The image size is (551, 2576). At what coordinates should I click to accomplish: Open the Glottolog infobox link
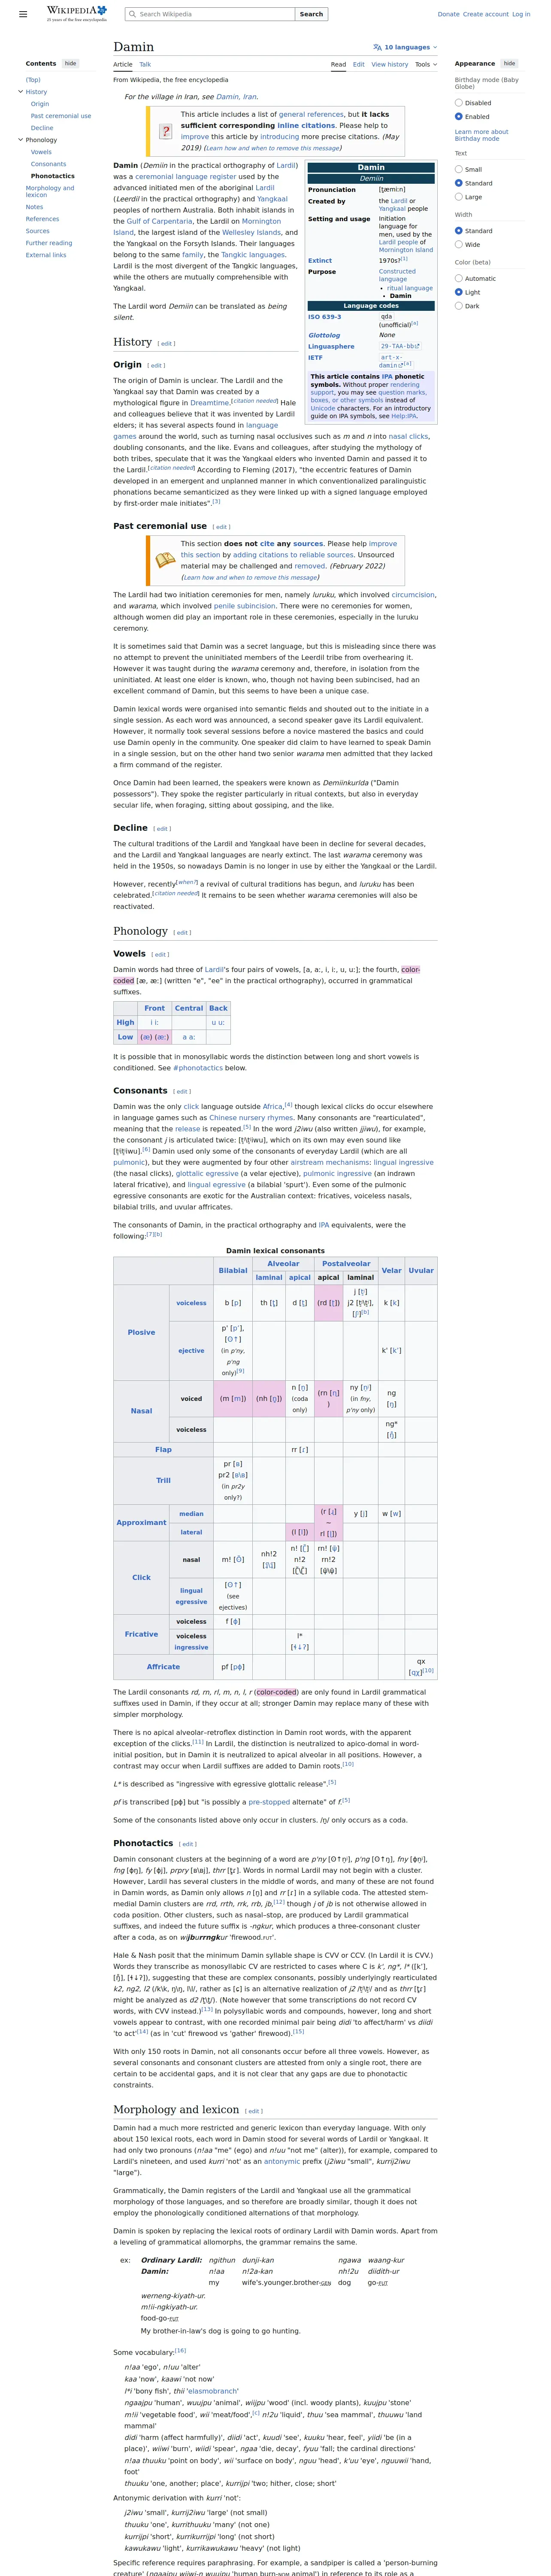point(324,335)
